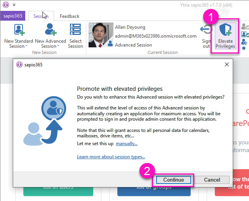249x201 pixels.
Task: Click the blue list of groups button
Action: point(154,192)
